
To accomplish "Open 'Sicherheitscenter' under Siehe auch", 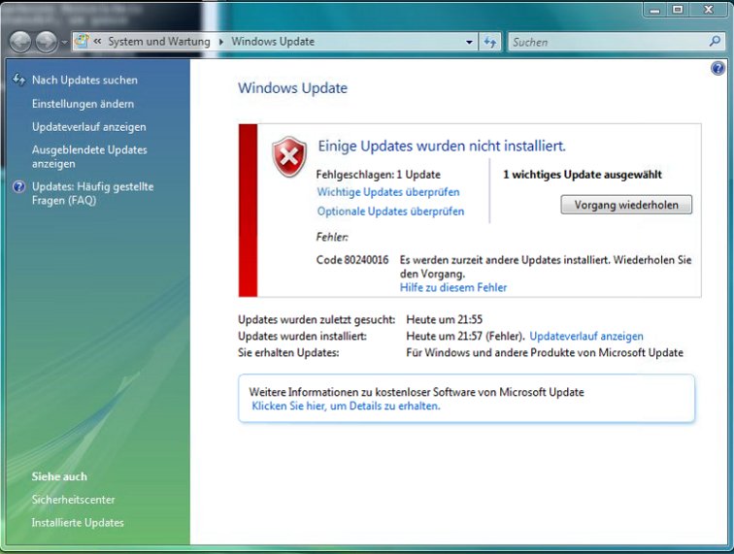I will click(x=73, y=500).
